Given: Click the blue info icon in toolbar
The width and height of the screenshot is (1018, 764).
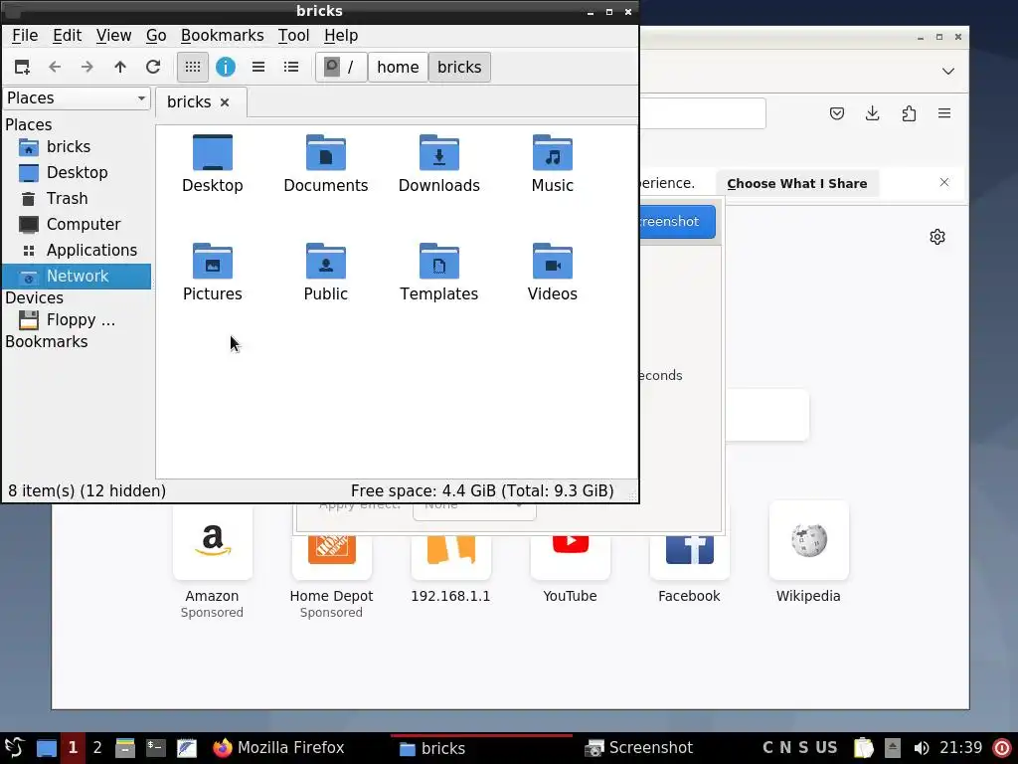Looking at the screenshot, I should pos(226,67).
